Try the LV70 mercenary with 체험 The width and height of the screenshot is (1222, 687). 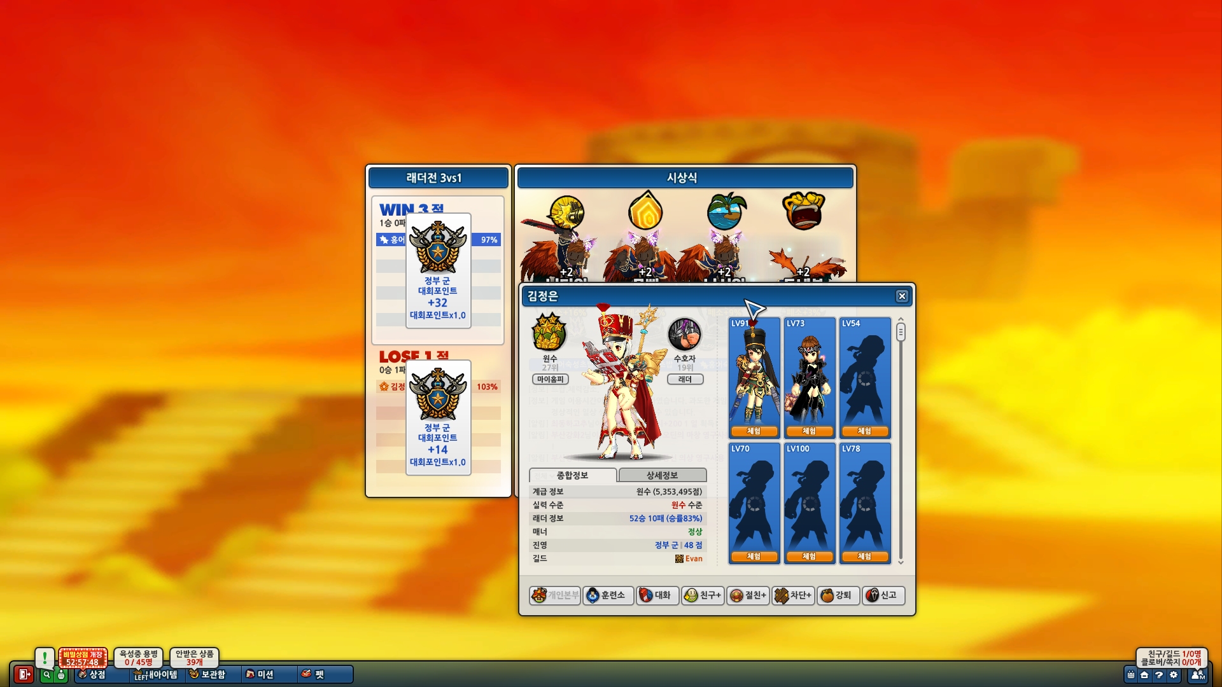[x=754, y=557]
